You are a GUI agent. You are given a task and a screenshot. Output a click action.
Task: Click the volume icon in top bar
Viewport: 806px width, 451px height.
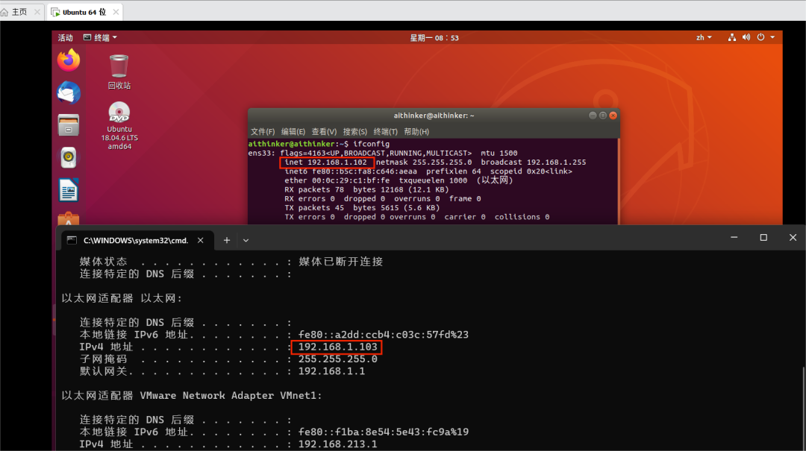[746, 37]
